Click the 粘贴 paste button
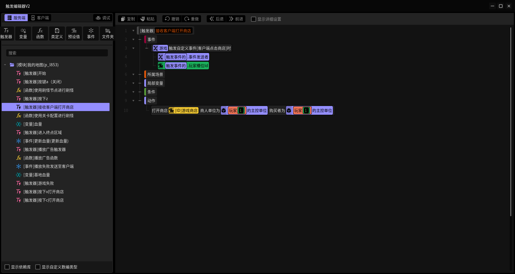 coord(147,19)
